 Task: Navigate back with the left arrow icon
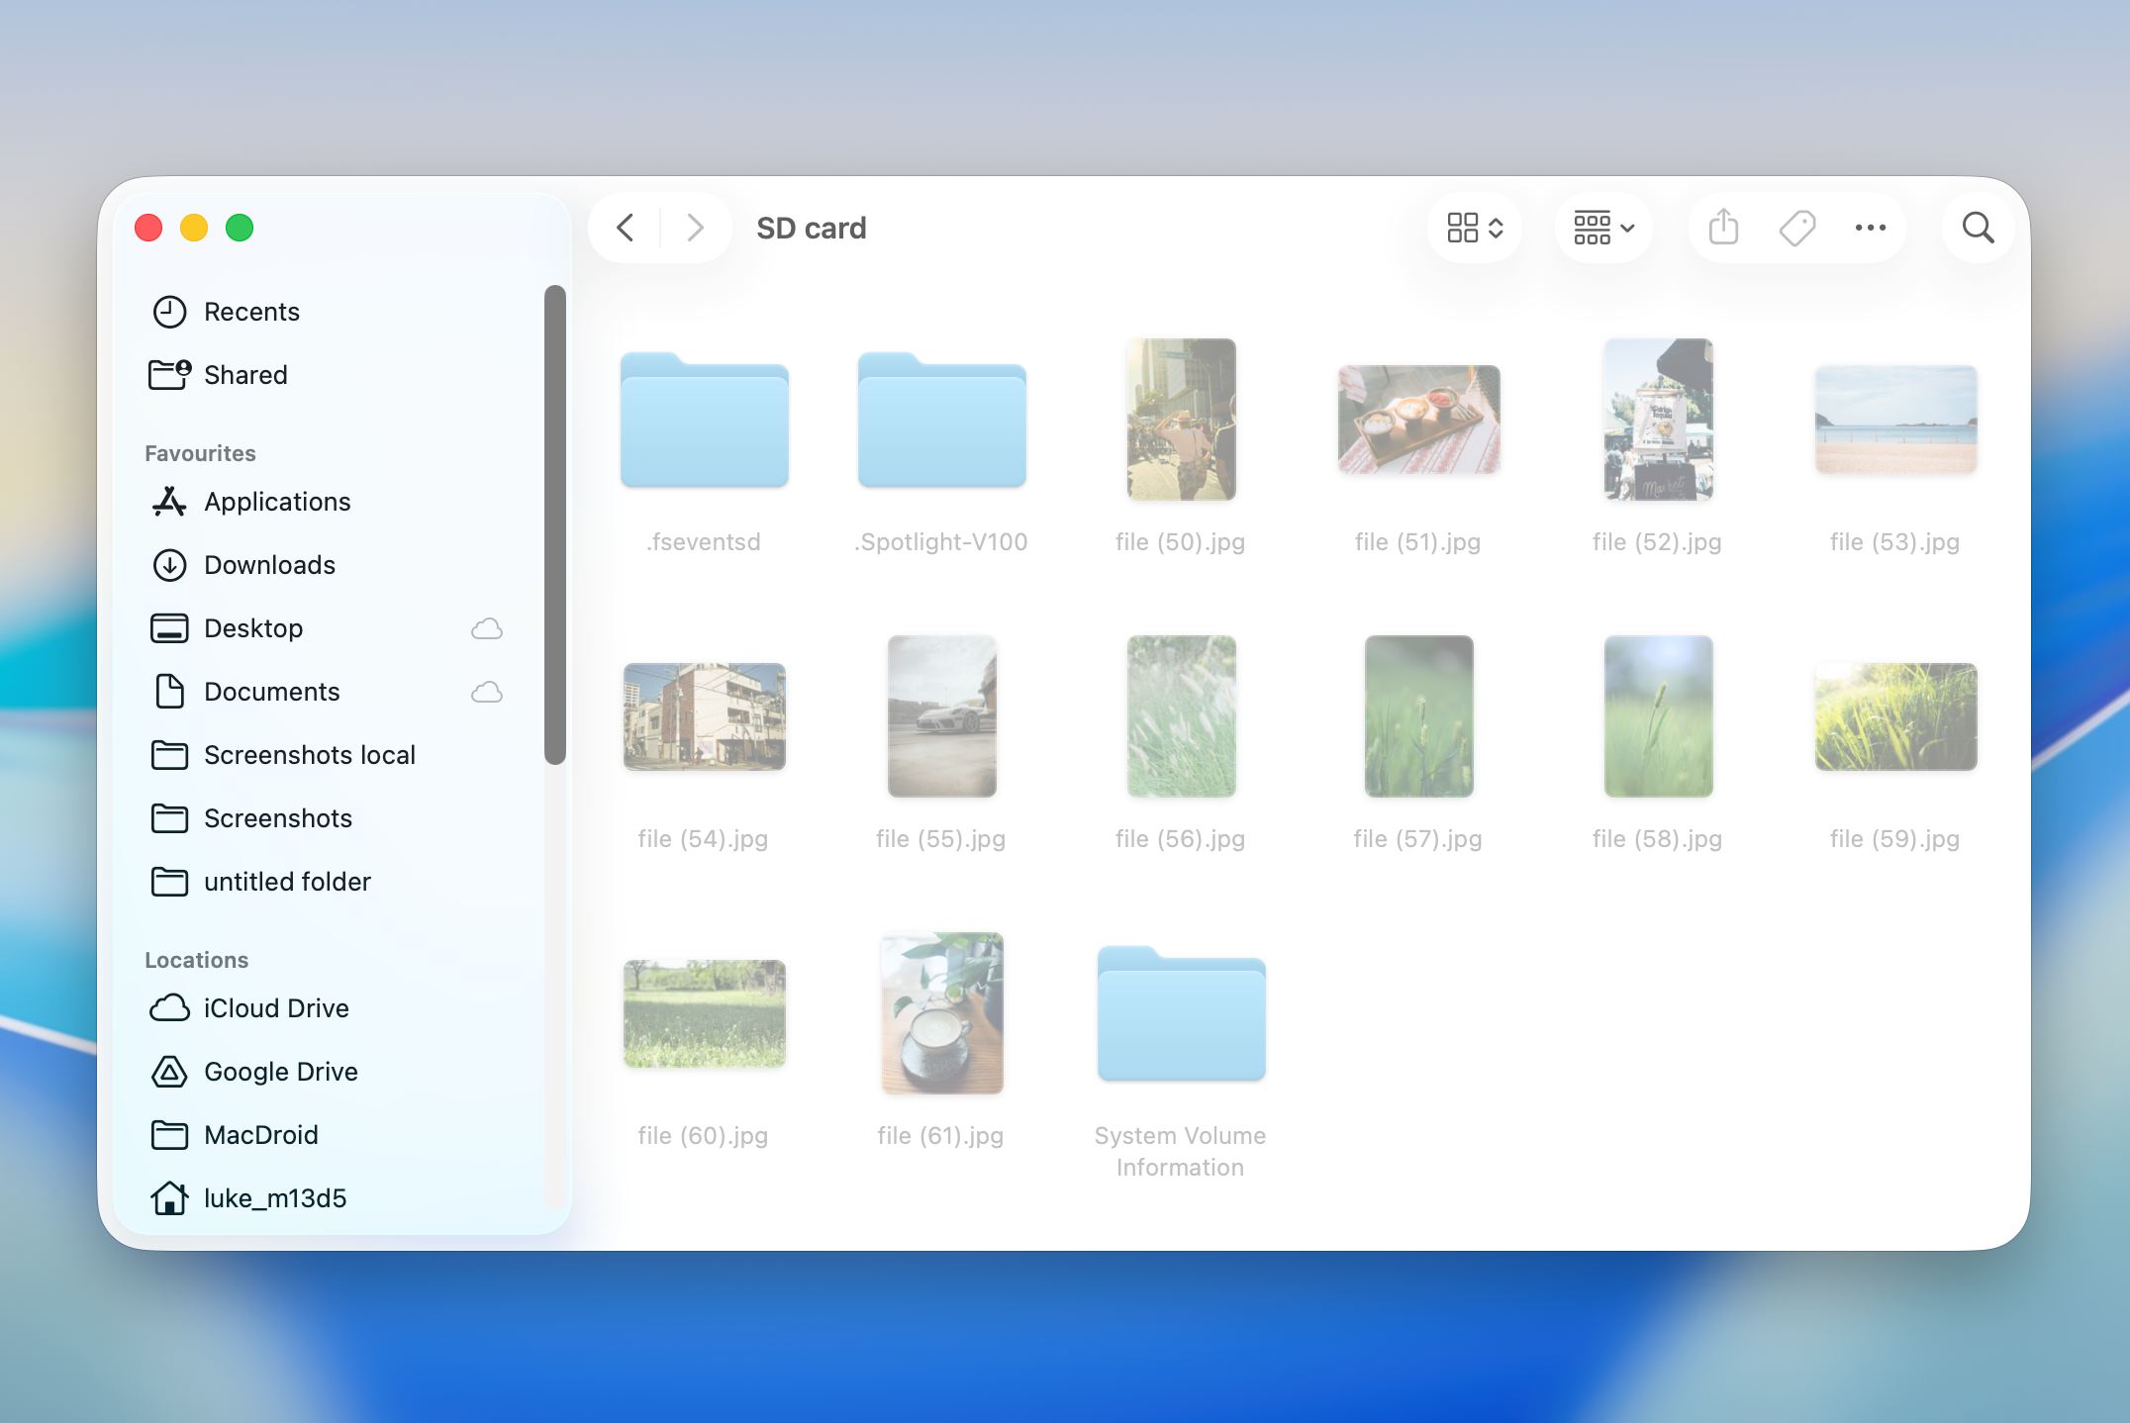coord(625,228)
